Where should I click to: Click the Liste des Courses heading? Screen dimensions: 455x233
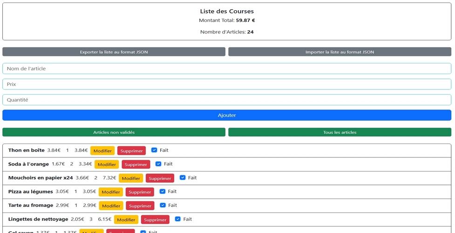pyautogui.click(x=227, y=11)
